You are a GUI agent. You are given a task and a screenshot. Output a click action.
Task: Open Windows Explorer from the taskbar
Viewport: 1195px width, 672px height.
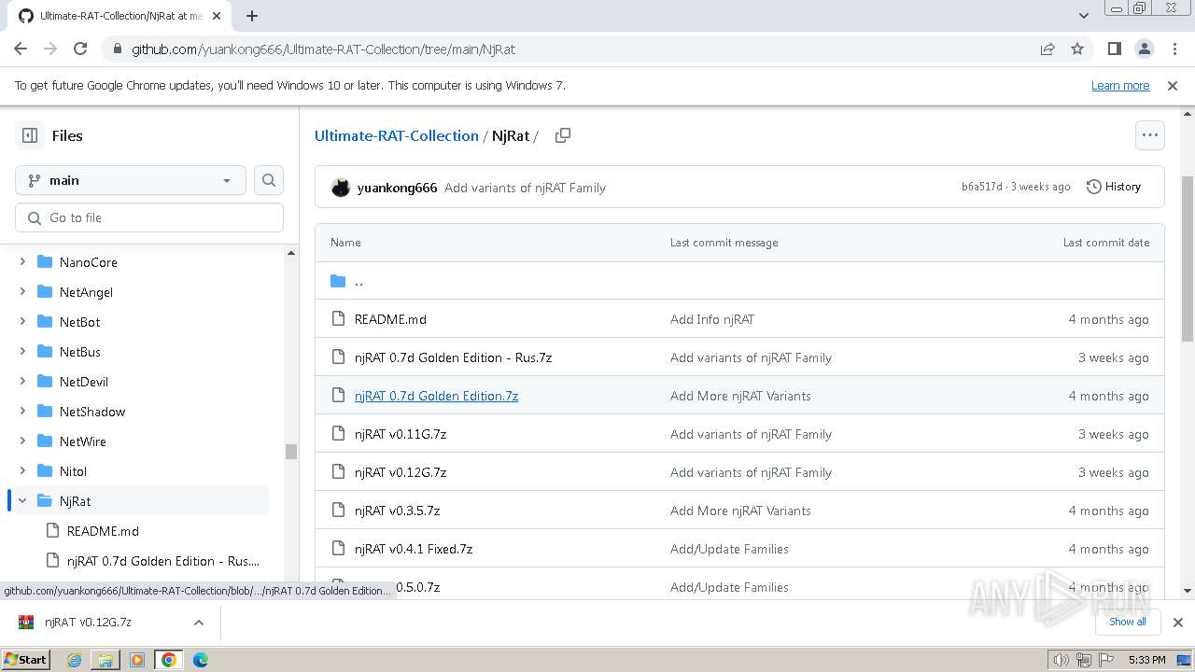tap(105, 660)
